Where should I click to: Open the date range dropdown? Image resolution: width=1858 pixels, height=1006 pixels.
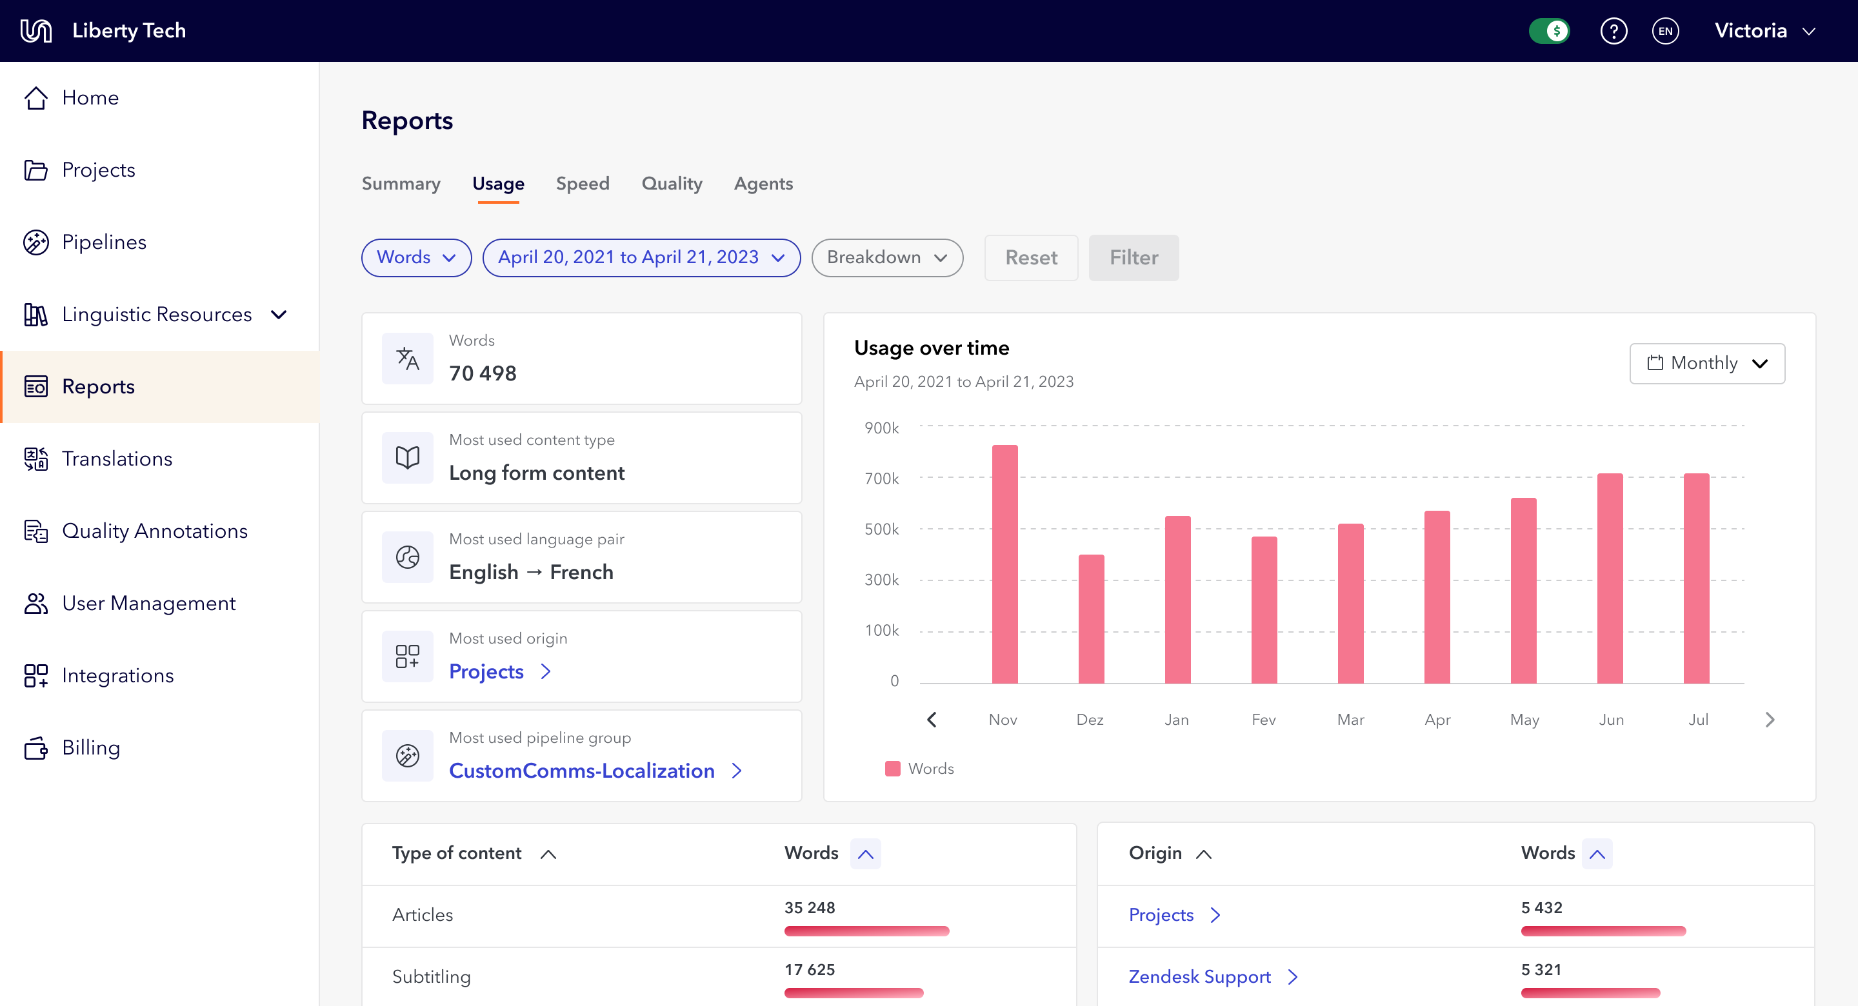(641, 257)
